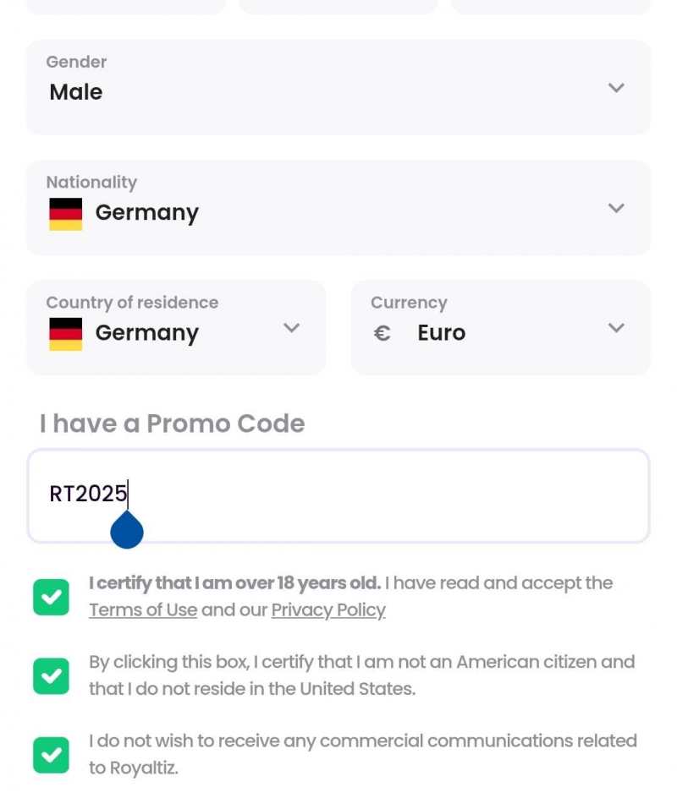Open the Terms of Use link
The width and height of the screenshot is (677, 809).
click(x=143, y=610)
